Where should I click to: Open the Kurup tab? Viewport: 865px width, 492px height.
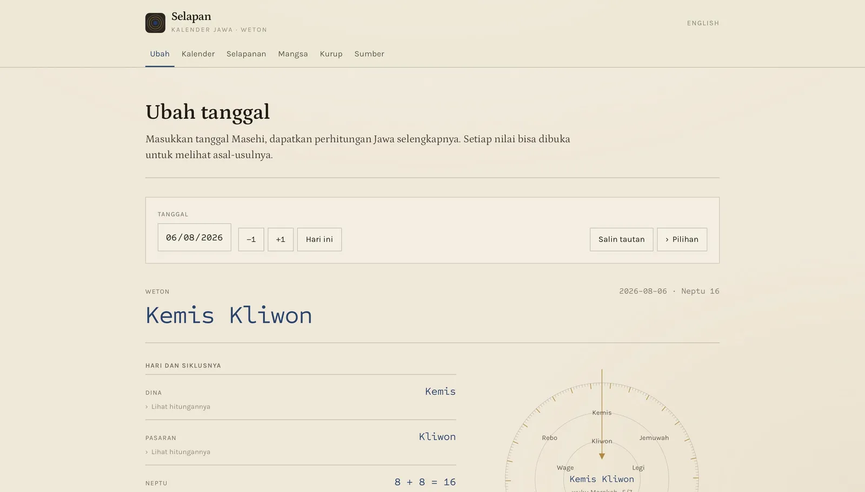(331, 54)
